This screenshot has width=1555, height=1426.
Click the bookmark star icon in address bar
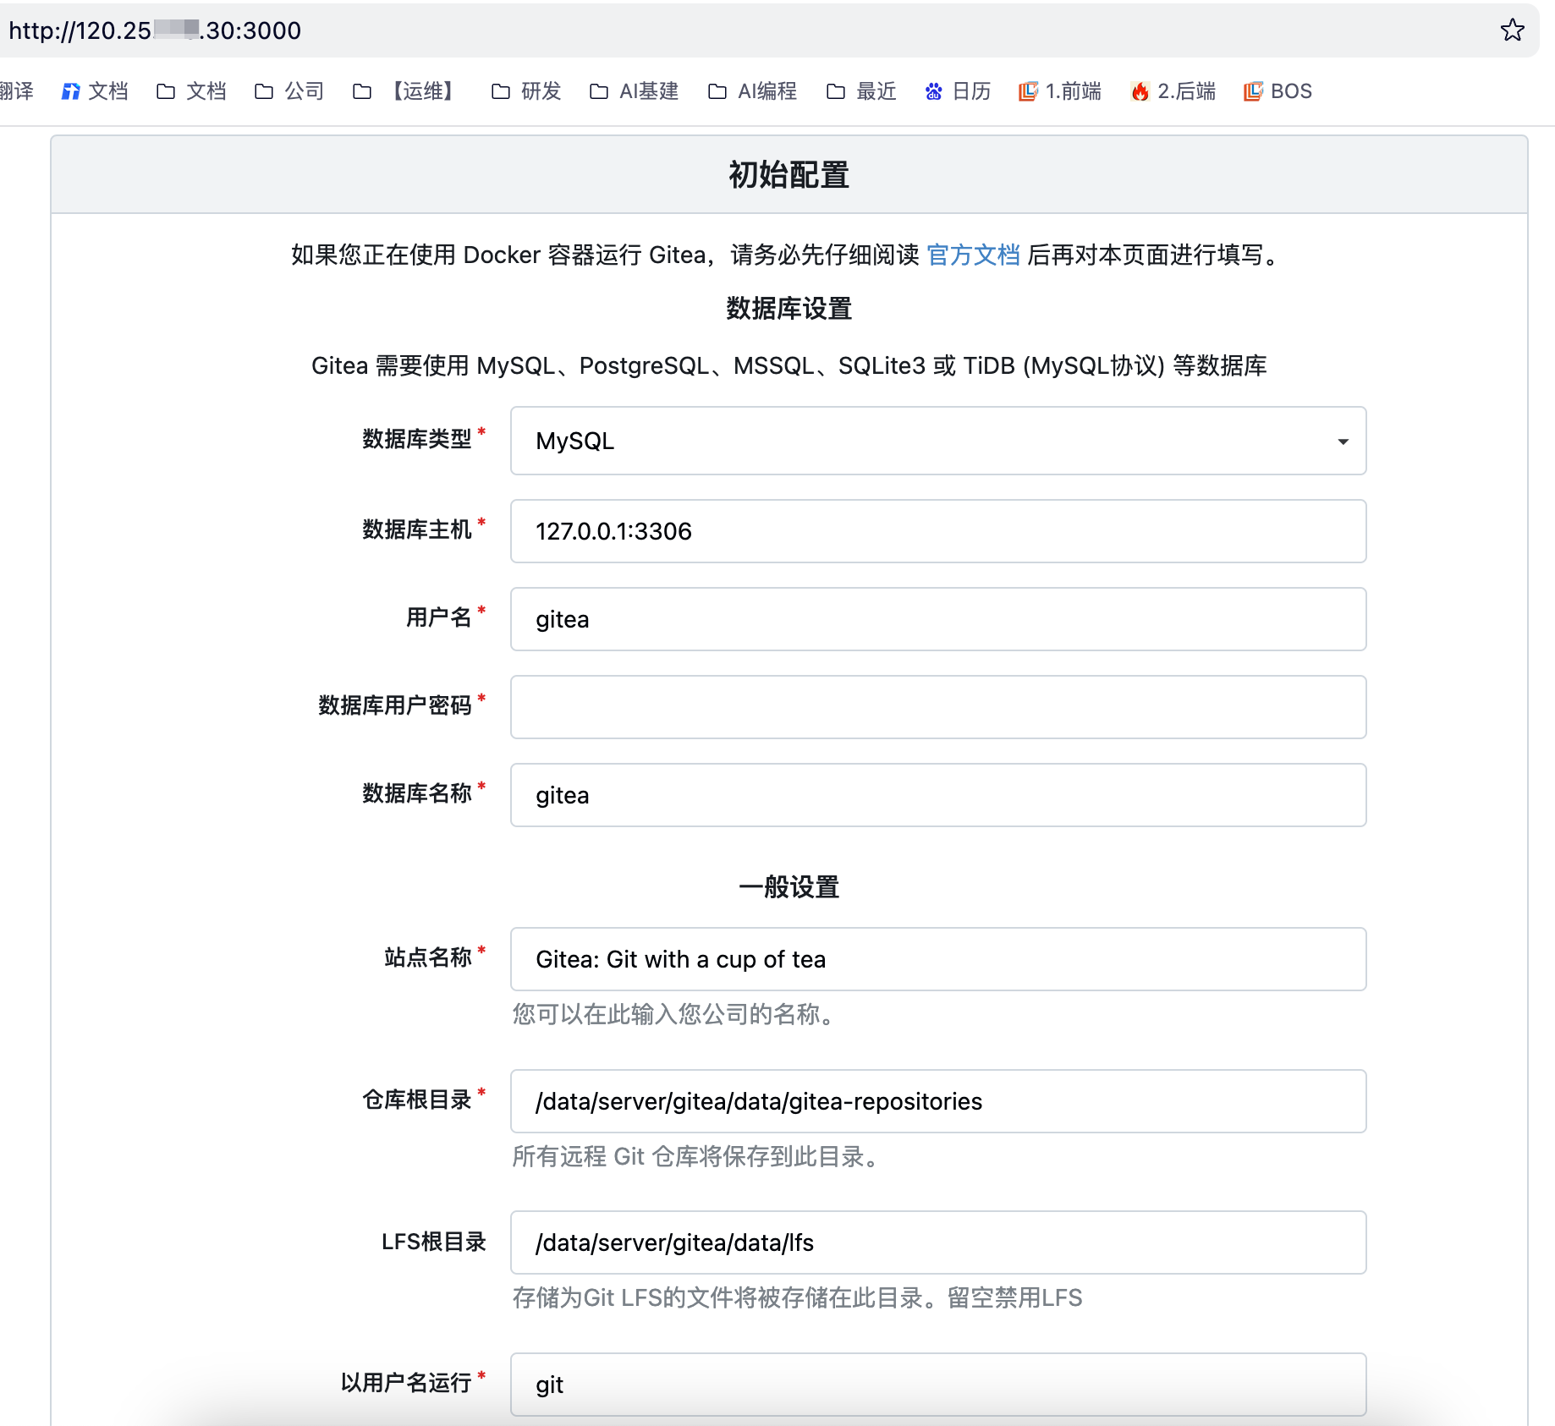coord(1512,30)
